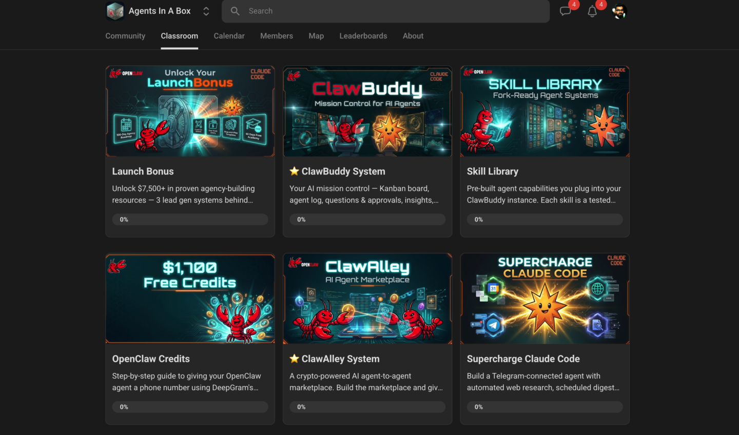Click the star icon beside ClawAlley System

294,359
